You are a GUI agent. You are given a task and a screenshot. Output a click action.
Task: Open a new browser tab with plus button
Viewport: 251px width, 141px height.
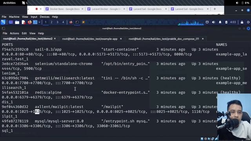click(215, 9)
